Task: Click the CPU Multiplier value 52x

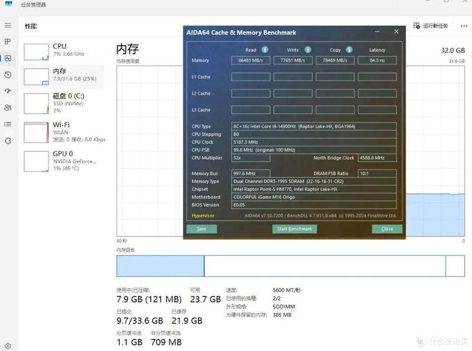Action: click(250, 158)
